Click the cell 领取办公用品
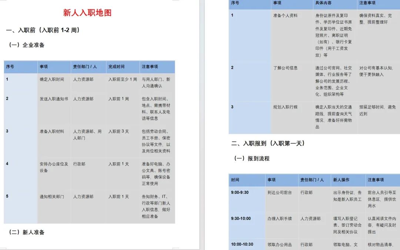 pyautogui.click(x=280, y=244)
